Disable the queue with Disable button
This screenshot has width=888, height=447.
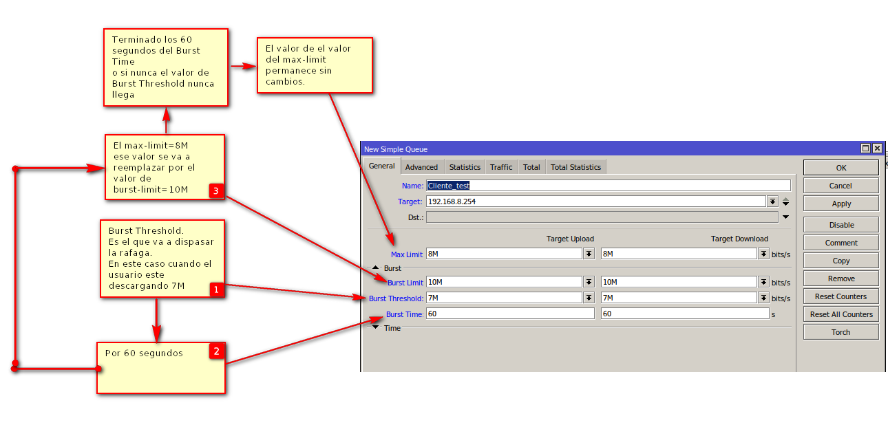(x=841, y=225)
